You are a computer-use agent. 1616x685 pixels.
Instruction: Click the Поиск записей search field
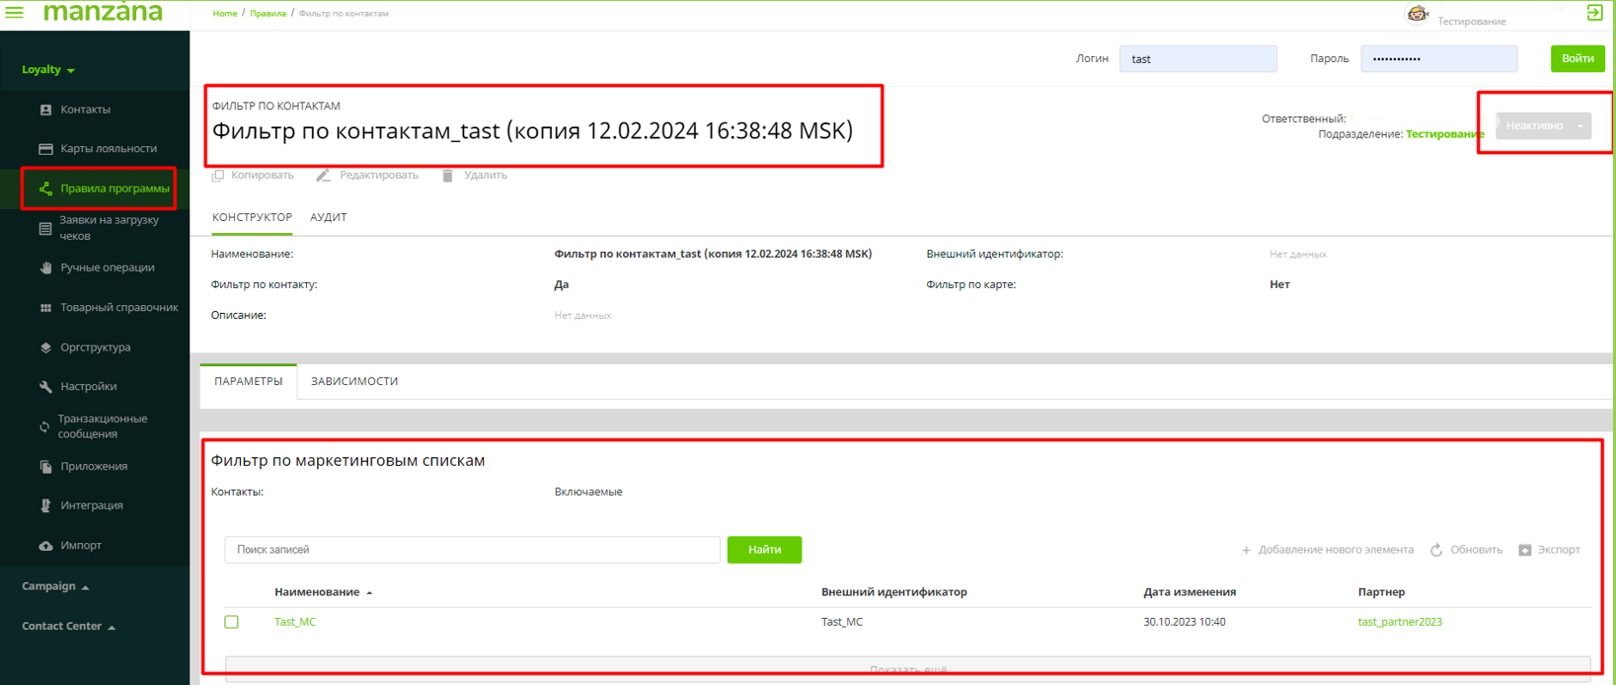472,550
